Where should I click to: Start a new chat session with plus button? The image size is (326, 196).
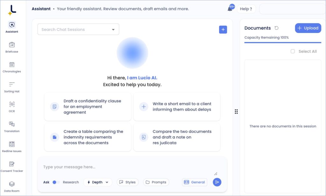click(x=223, y=30)
